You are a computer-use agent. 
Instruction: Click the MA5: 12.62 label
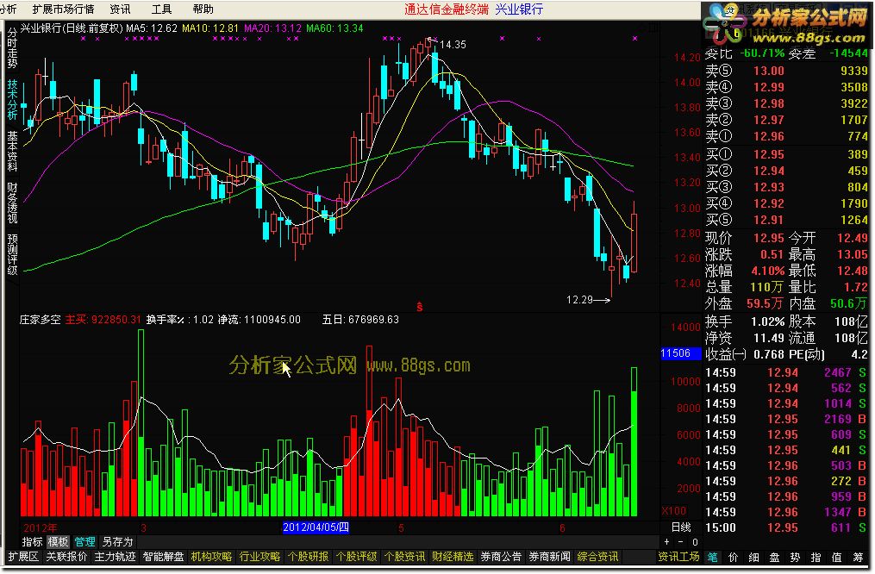click(x=152, y=28)
